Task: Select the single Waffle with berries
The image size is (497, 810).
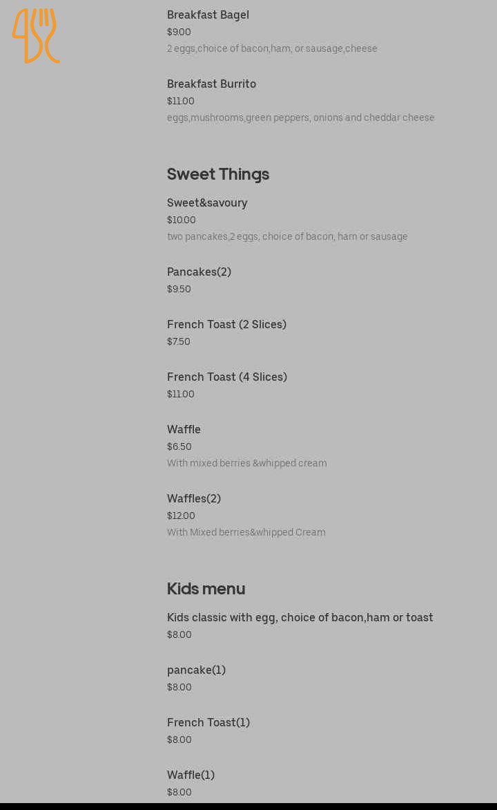Action: [184, 429]
